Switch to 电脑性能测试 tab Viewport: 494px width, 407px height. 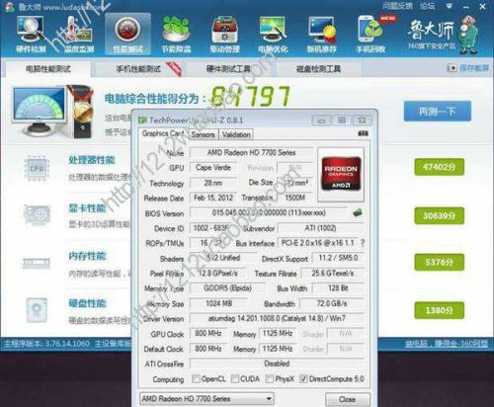[x=48, y=69]
